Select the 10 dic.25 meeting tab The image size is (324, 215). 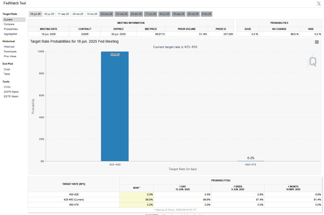pyautogui.click(x=92, y=14)
